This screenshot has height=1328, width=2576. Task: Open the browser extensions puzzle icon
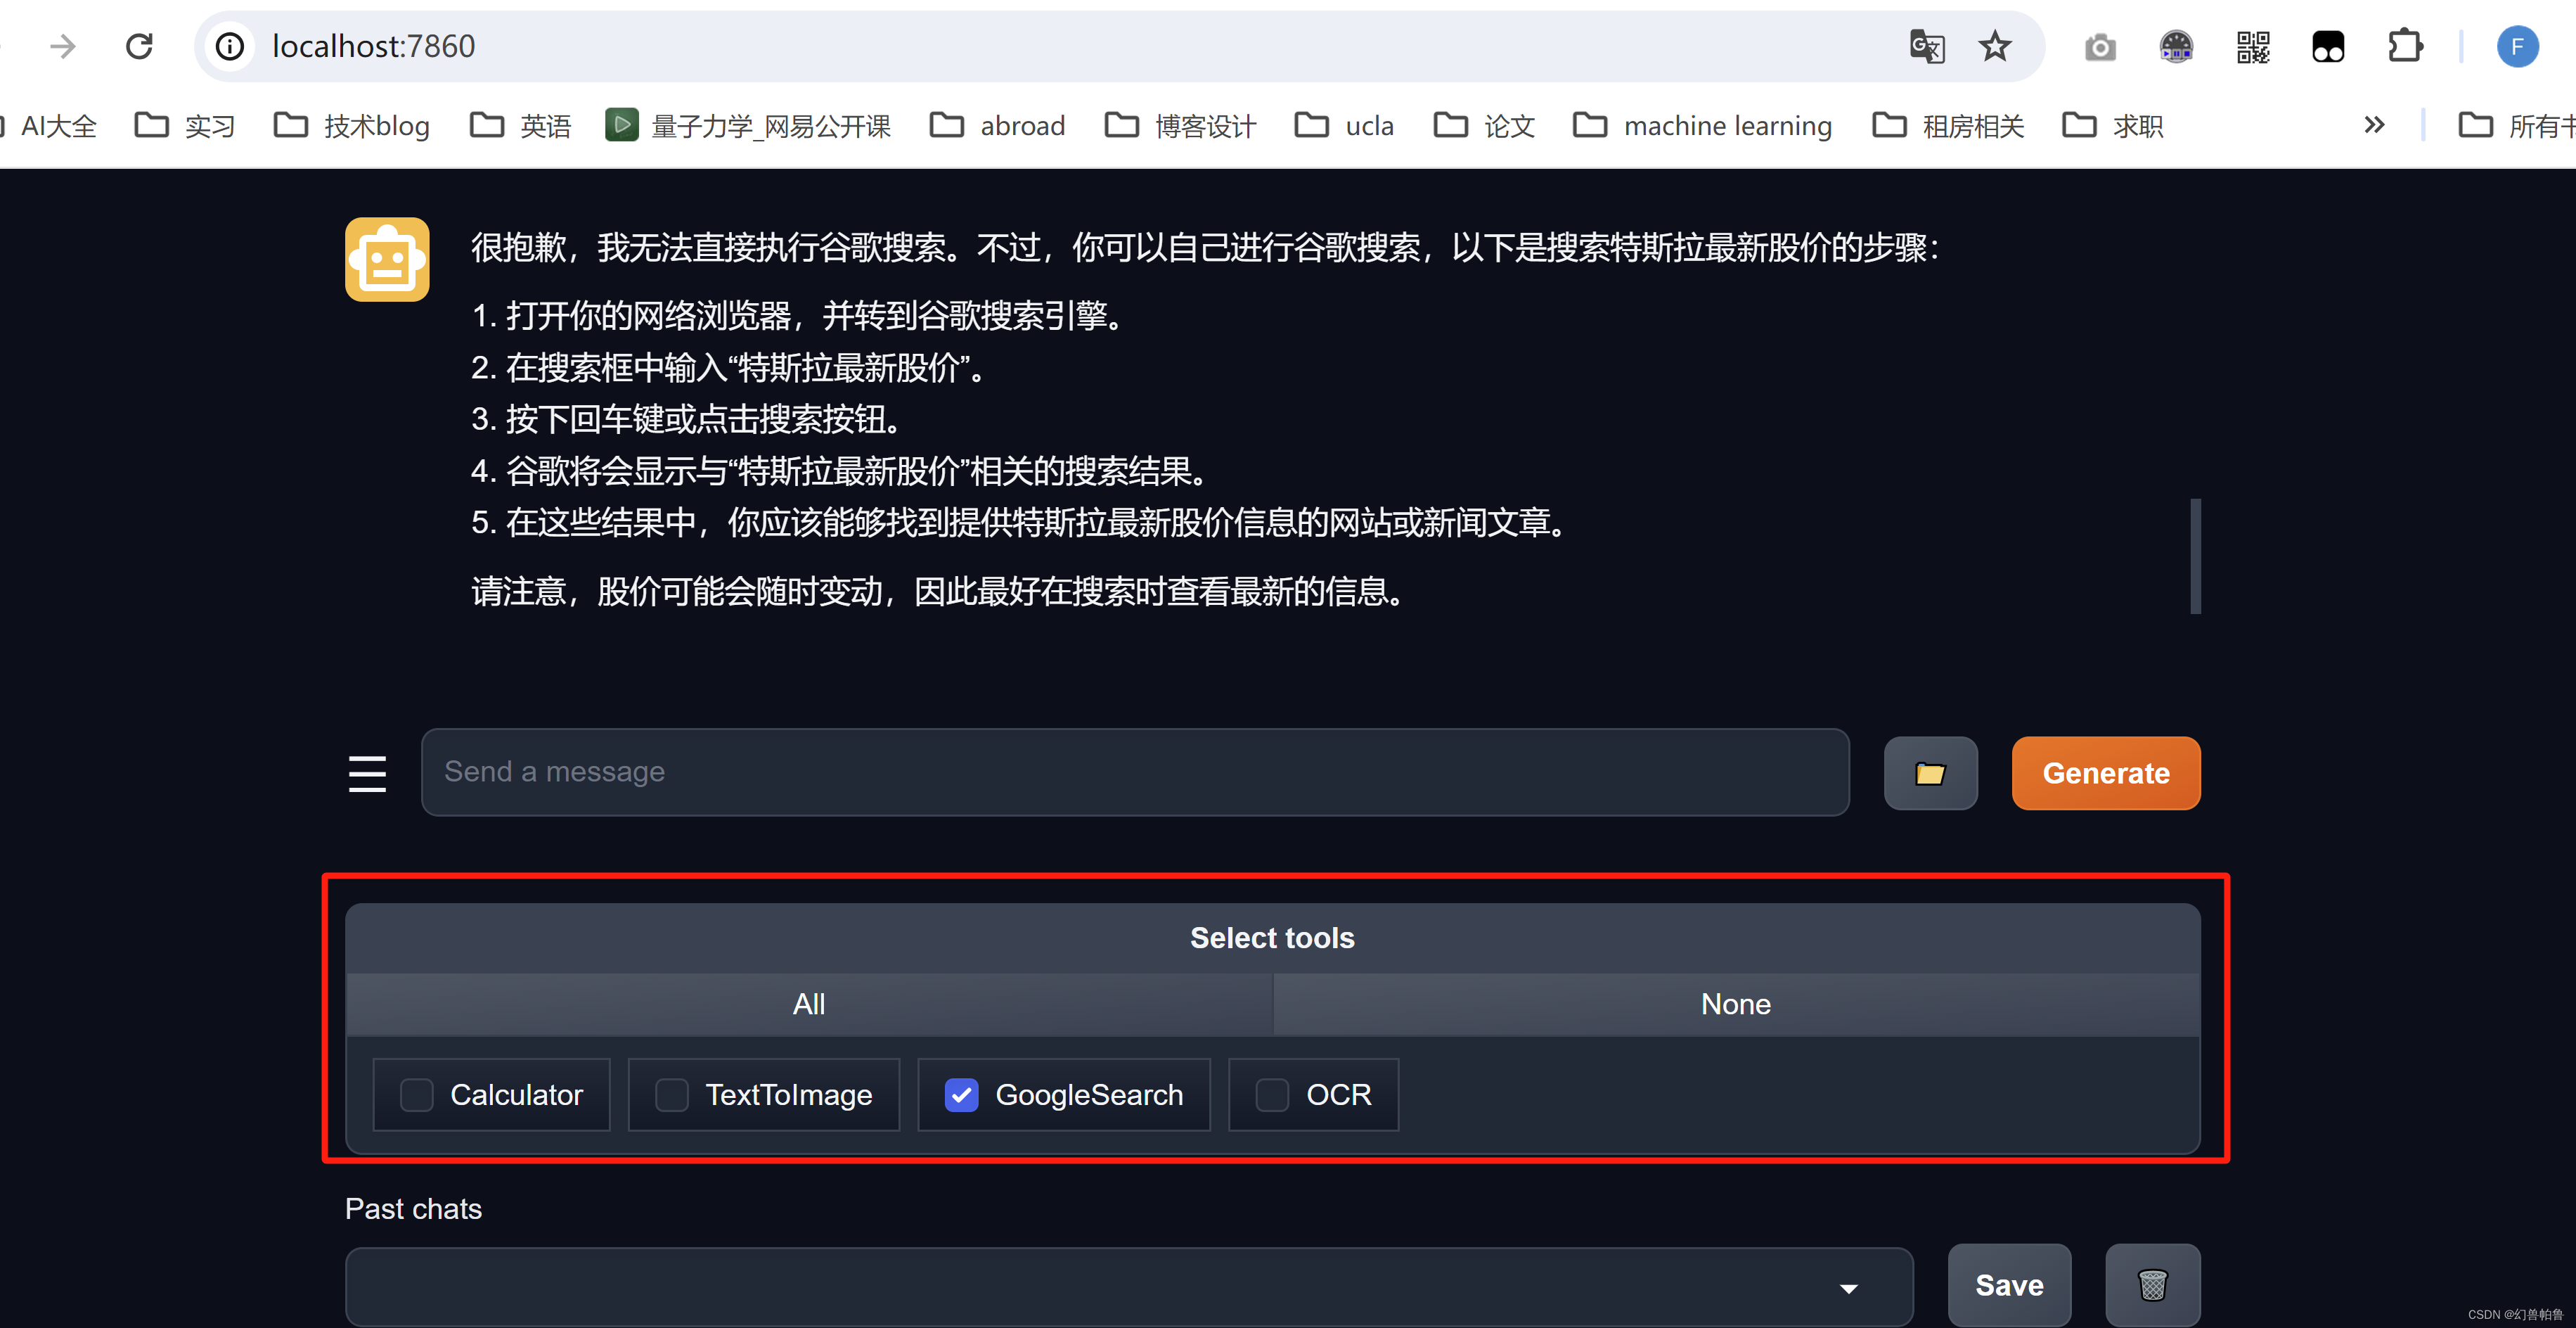pyautogui.click(x=2405, y=46)
